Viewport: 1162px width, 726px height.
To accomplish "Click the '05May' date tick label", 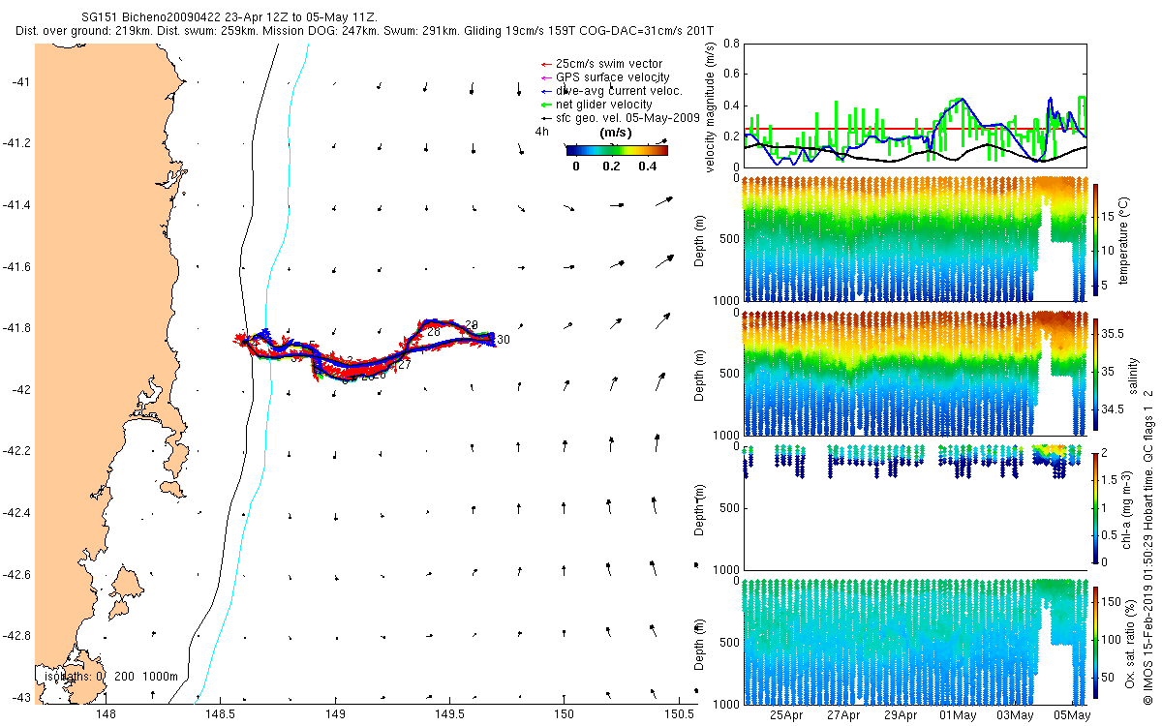I will pos(1073,715).
